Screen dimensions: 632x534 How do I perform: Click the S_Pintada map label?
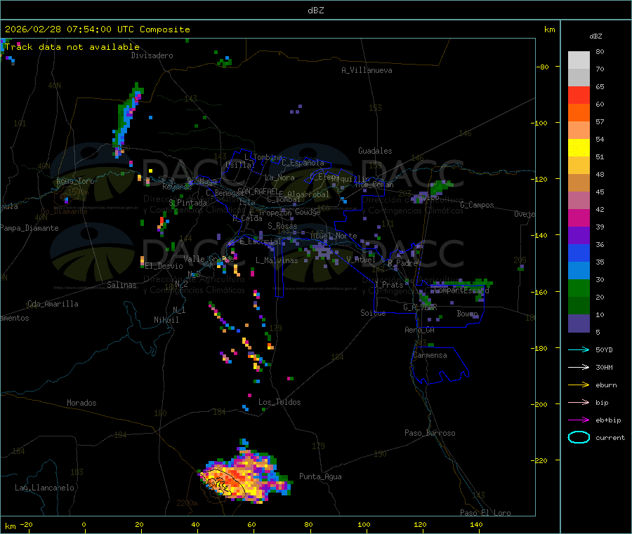[187, 203]
